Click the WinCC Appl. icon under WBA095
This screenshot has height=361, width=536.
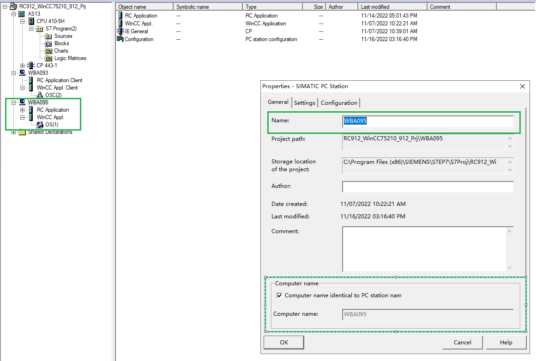31,117
